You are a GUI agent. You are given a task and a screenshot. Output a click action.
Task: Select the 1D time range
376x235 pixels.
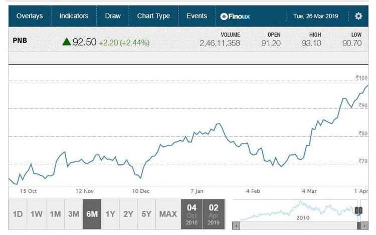(18, 214)
